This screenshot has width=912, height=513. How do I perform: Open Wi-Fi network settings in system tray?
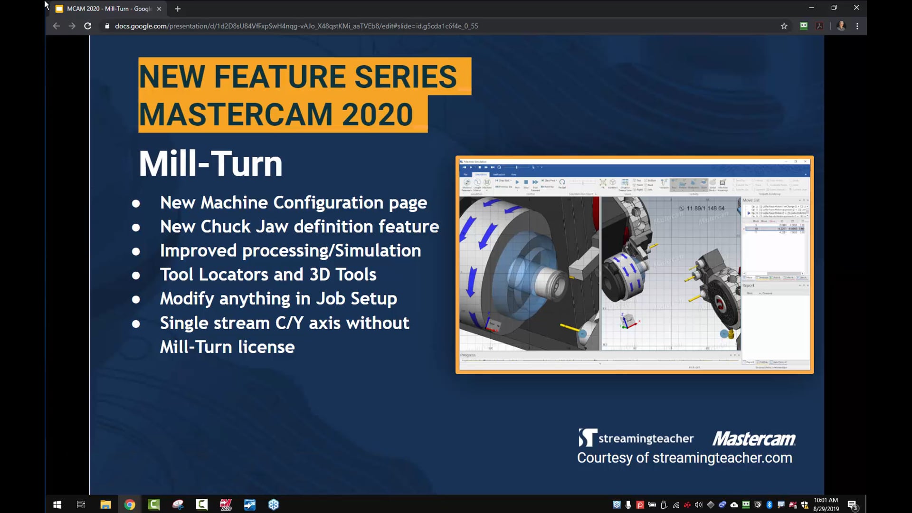tap(676, 505)
